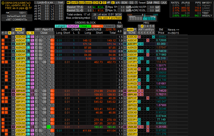The height and width of the screenshot is (136, 214).
Task: Click the CloseAll button
Action: coord(109,26)
